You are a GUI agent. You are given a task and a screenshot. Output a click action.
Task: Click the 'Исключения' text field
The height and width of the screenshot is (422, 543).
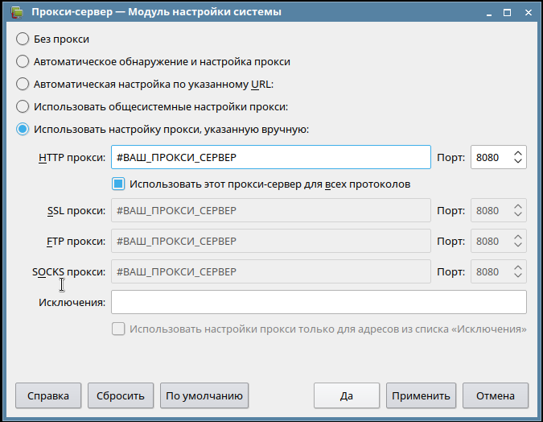(319, 302)
